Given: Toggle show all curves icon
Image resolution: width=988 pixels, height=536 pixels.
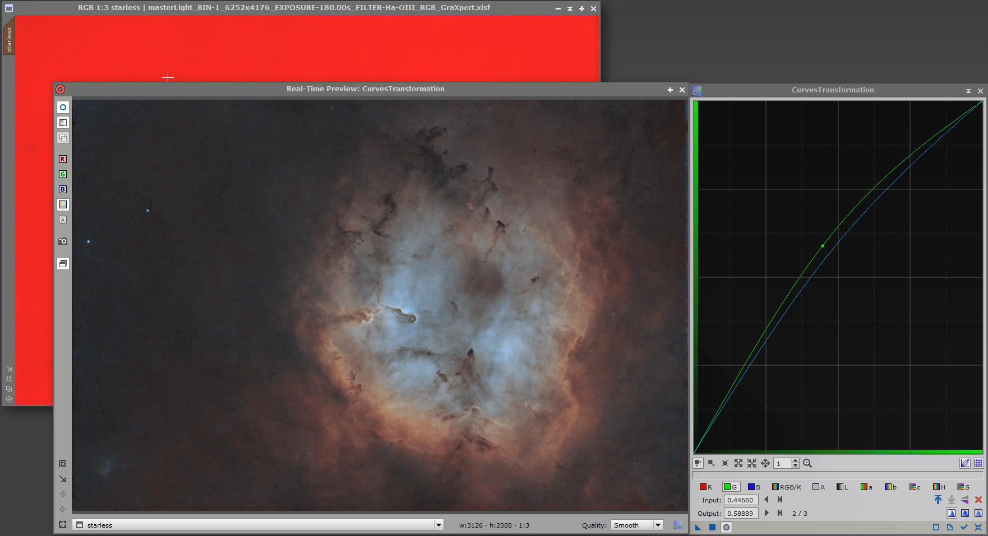Looking at the screenshot, I should (965, 463).
